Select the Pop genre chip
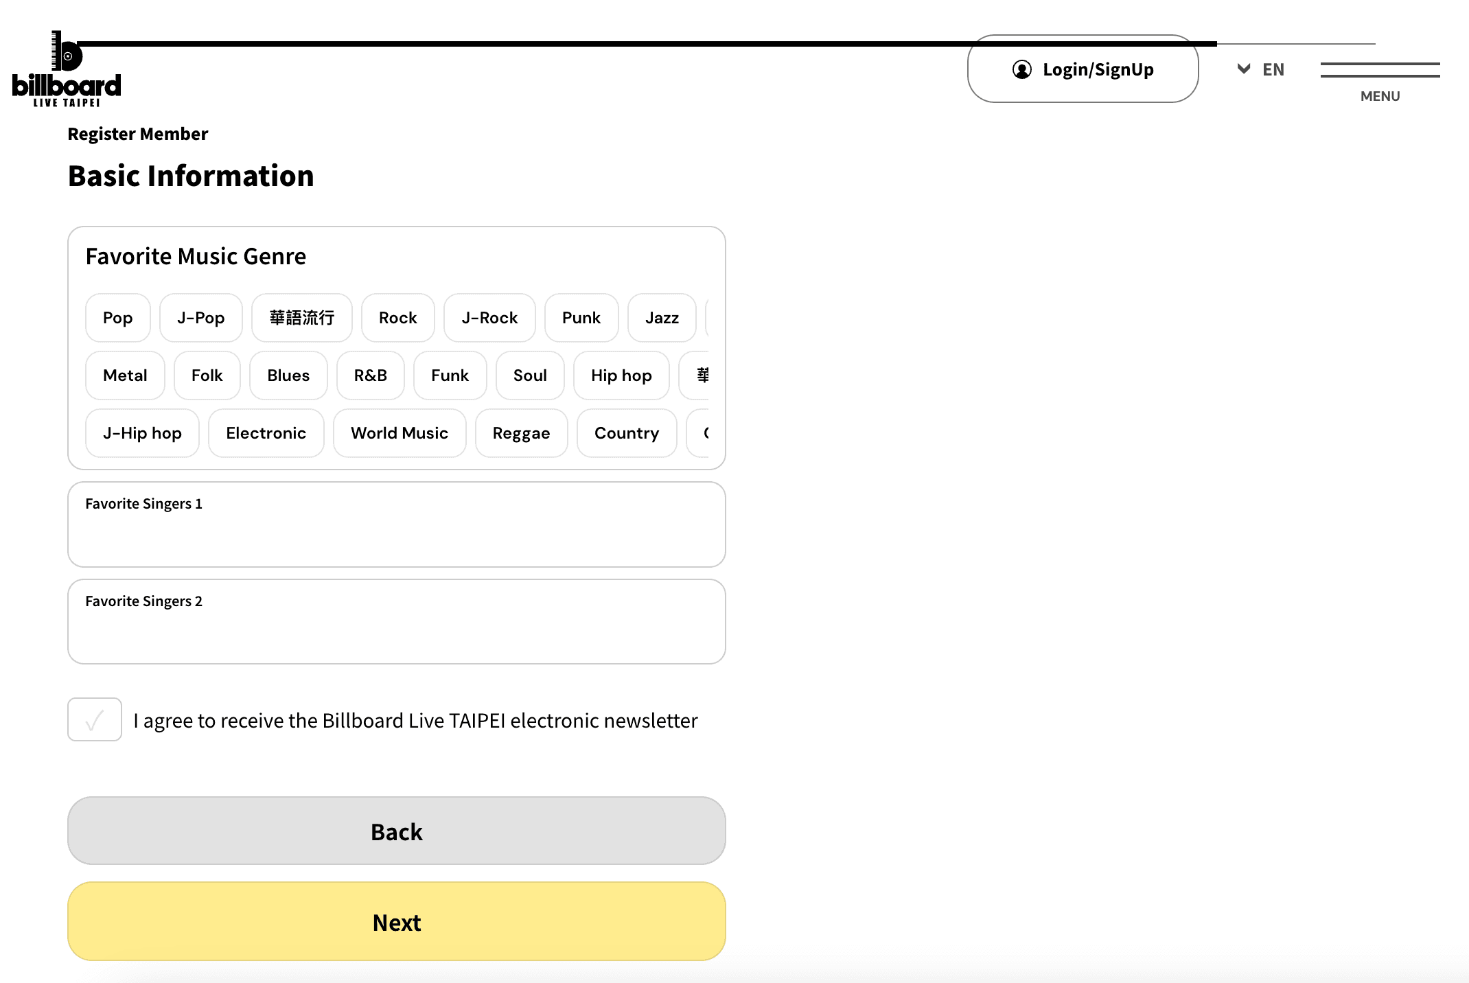1469x983 pixels. tap(117, 318)
